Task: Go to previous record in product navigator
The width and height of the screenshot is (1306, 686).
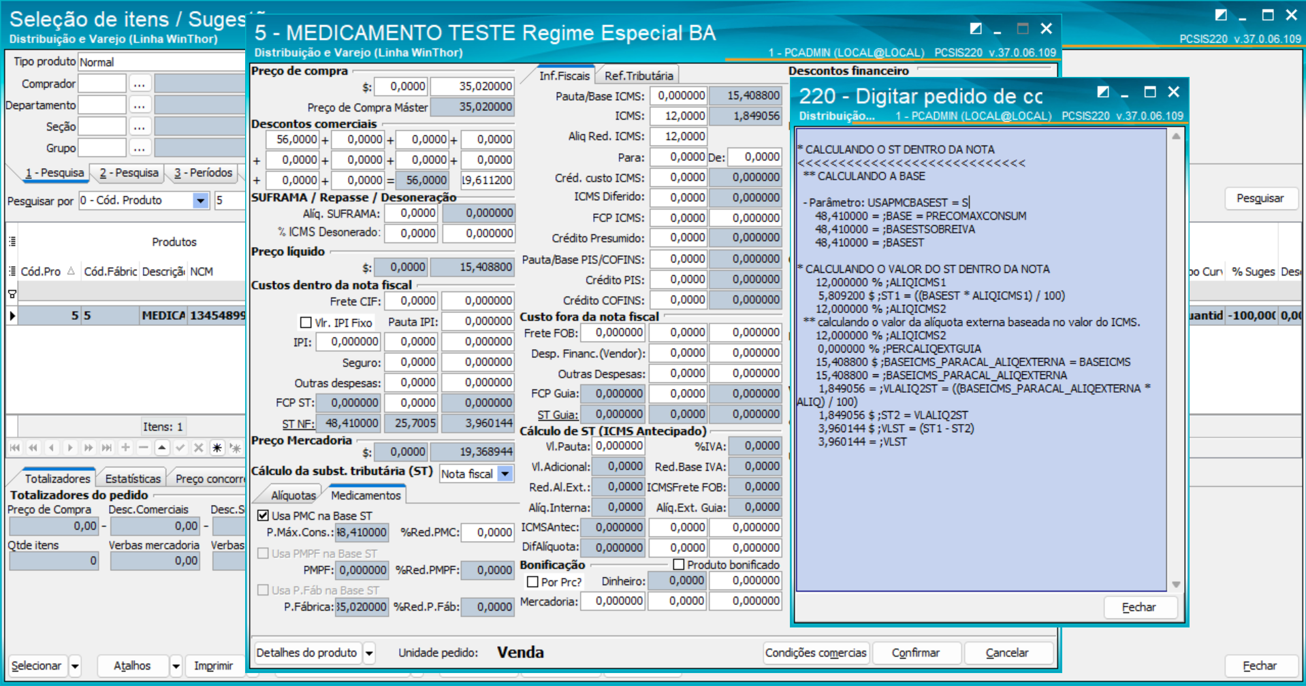Action: tap(52, 448)
